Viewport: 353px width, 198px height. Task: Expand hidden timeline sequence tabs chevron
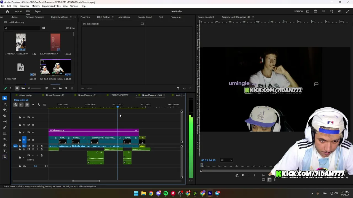click(x=184, y=95)
